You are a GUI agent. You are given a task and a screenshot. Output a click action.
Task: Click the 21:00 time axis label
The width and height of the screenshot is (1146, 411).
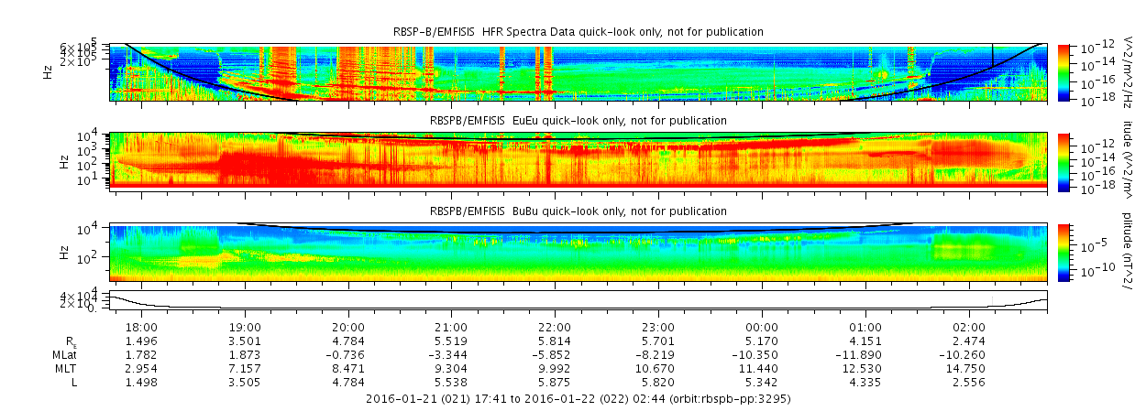click(452, 328)
